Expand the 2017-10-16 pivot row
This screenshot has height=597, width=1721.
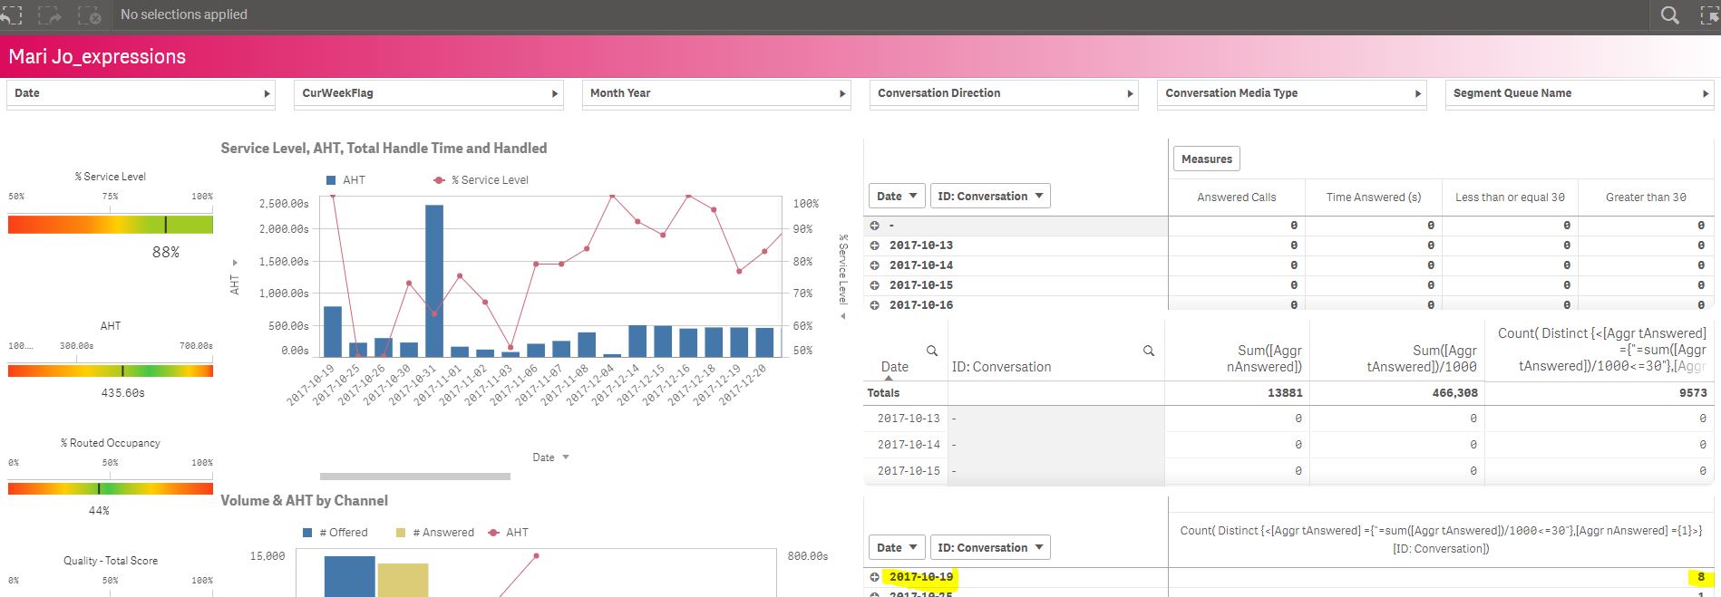(875, 305)
